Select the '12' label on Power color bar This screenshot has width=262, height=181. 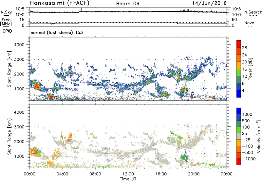coord(244,76)
